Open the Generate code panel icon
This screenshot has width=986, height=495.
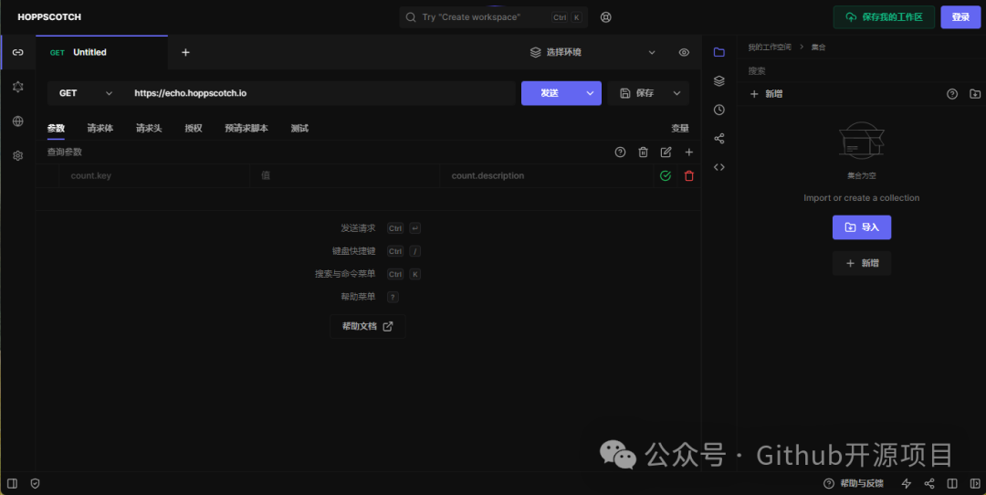tap(719, 167)
